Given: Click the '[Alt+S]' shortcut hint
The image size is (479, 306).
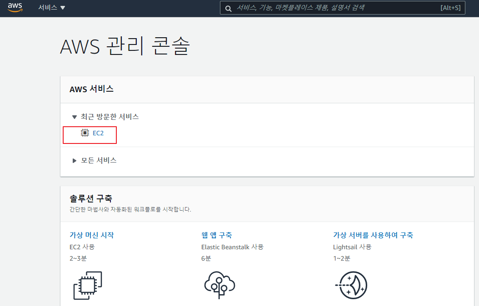Looking at the screenshot, I should [x=450, y=8].
